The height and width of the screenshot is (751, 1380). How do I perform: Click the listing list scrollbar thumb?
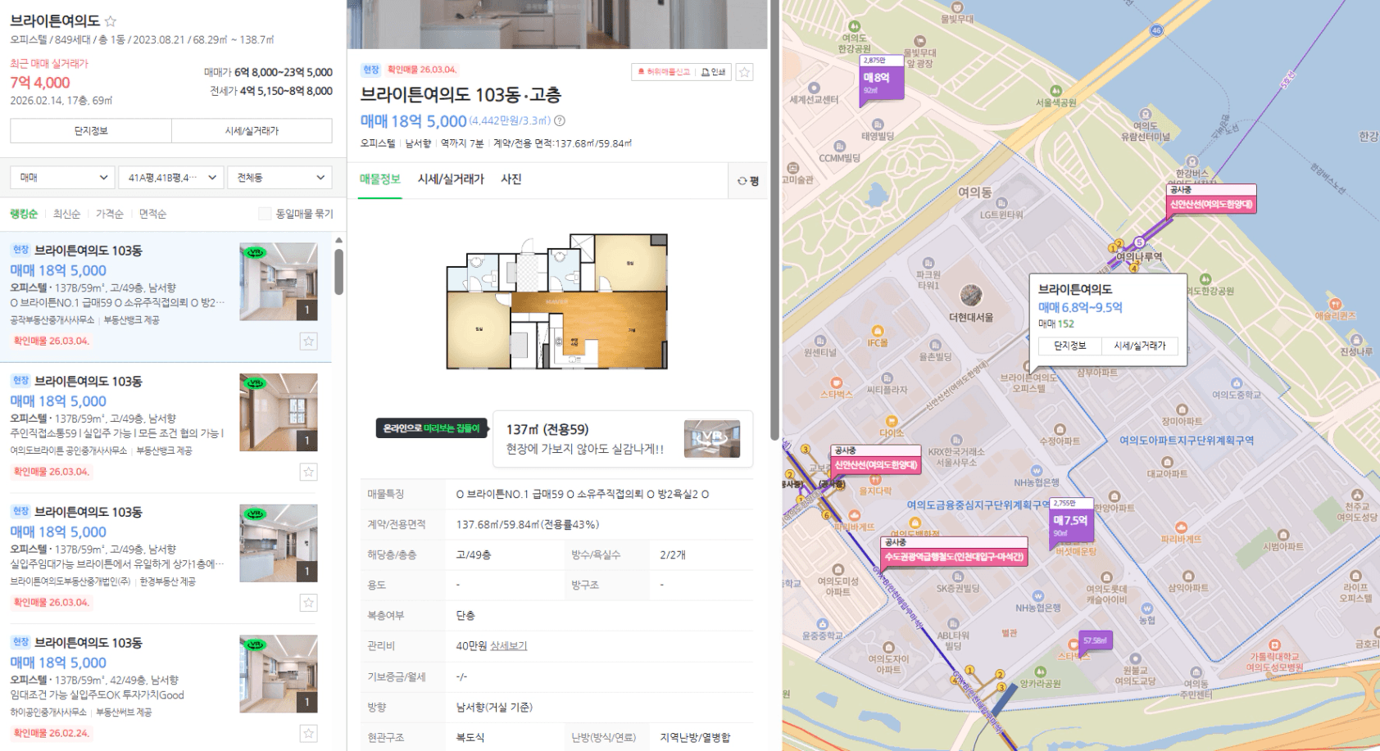click(338, 272)
